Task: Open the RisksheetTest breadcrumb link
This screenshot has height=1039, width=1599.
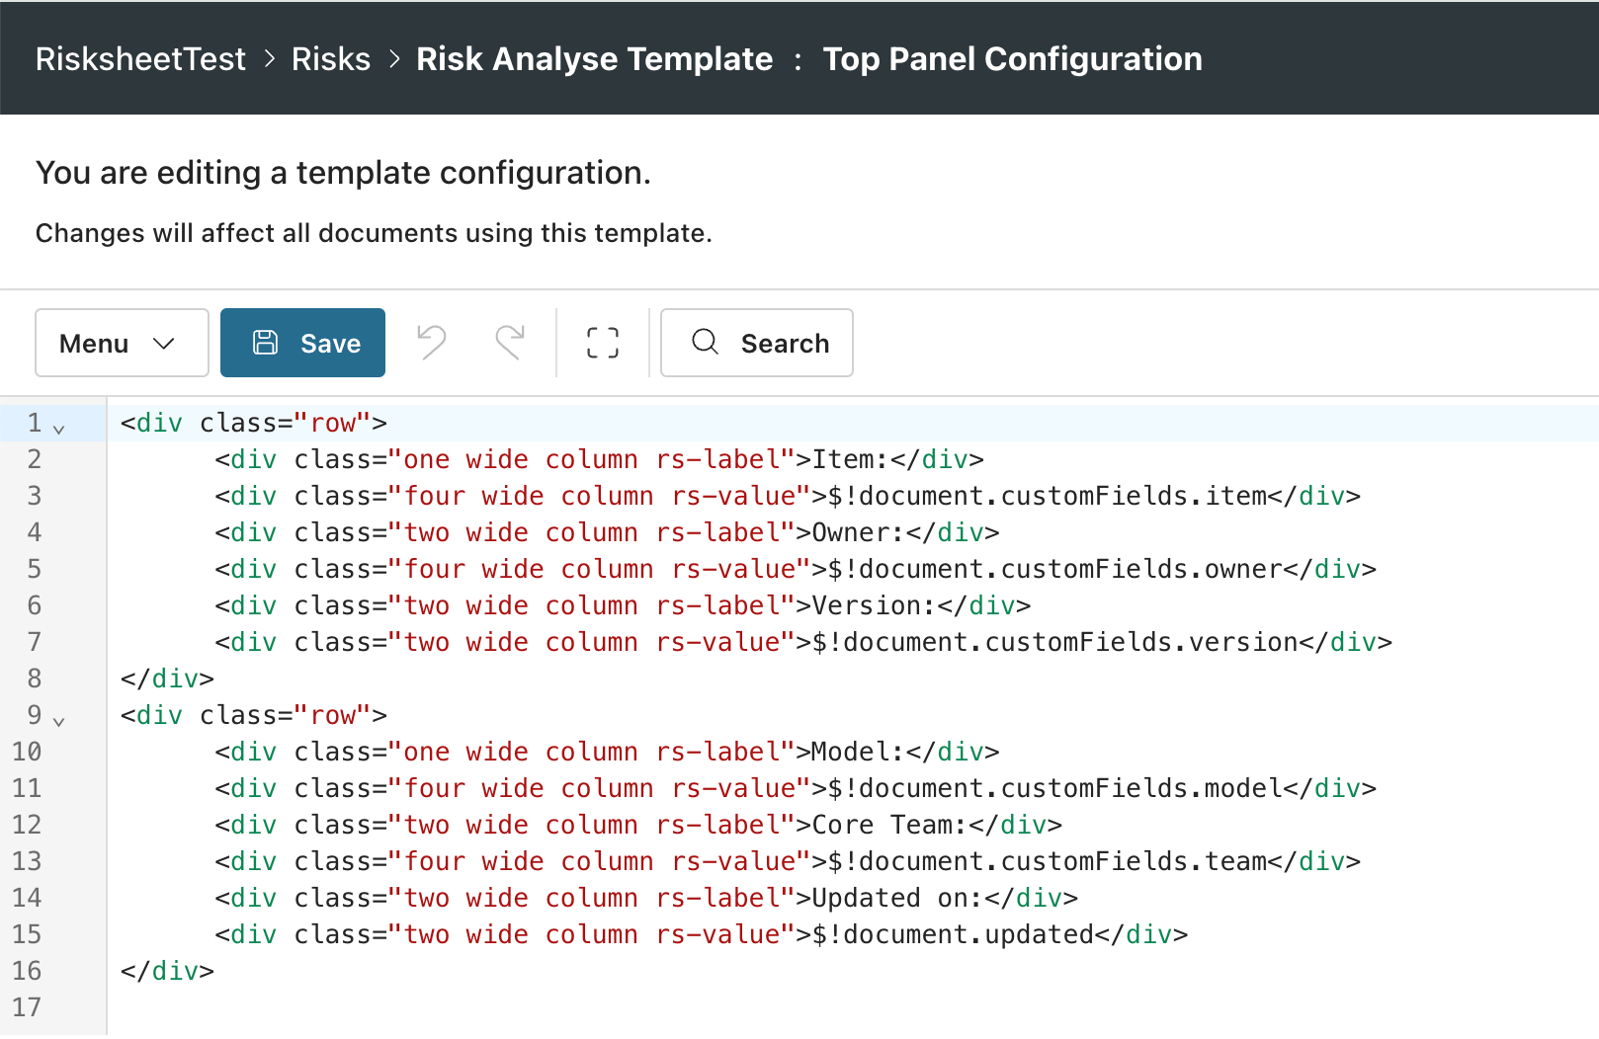Action: (x=140, y=59)
